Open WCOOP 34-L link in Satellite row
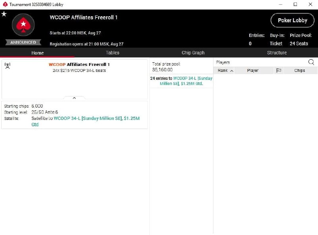 click(85, 121)
